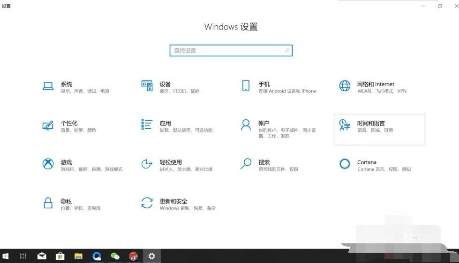459x263 pixels.
Task: Click 连接 Android 设备和 iPhone text
Action: (x=287, y=91)
